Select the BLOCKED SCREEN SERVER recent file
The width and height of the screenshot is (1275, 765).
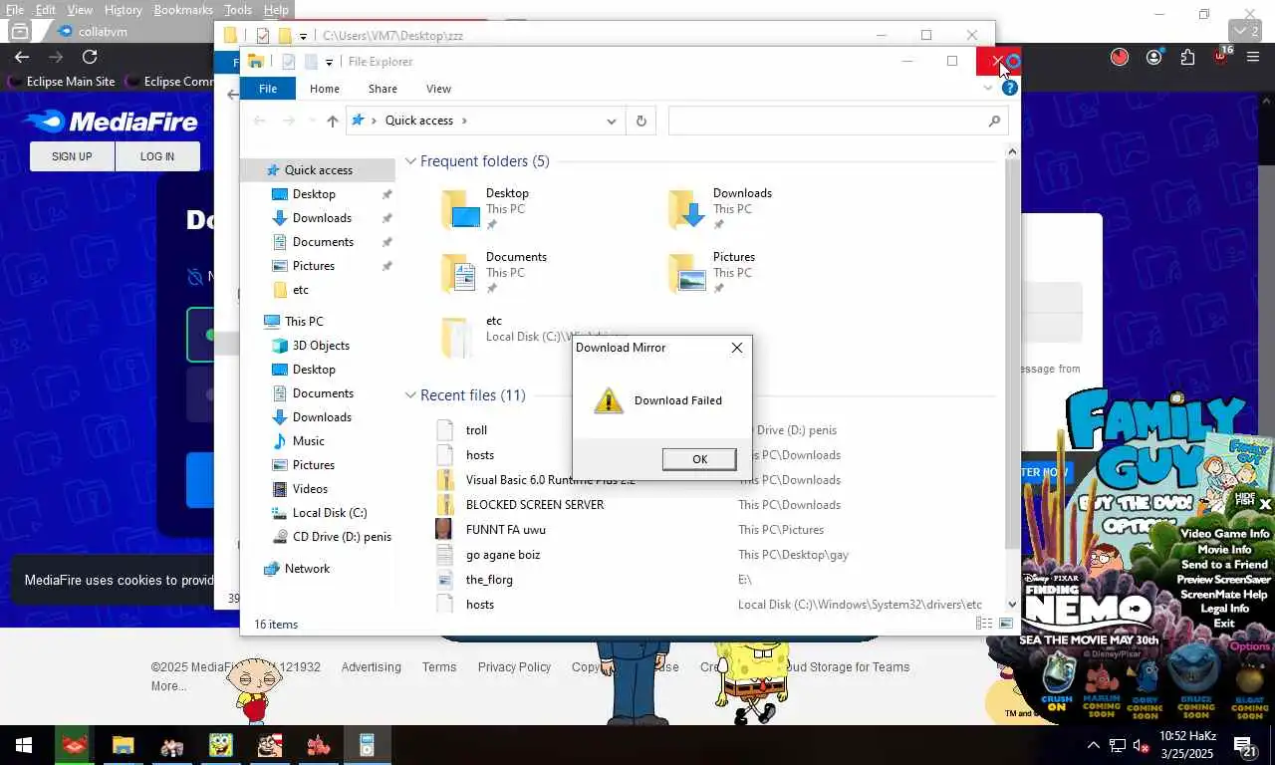coord(535,505)
